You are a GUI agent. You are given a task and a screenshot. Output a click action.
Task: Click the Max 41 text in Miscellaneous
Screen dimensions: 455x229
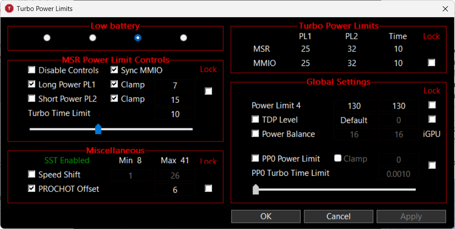click(175, 160)
